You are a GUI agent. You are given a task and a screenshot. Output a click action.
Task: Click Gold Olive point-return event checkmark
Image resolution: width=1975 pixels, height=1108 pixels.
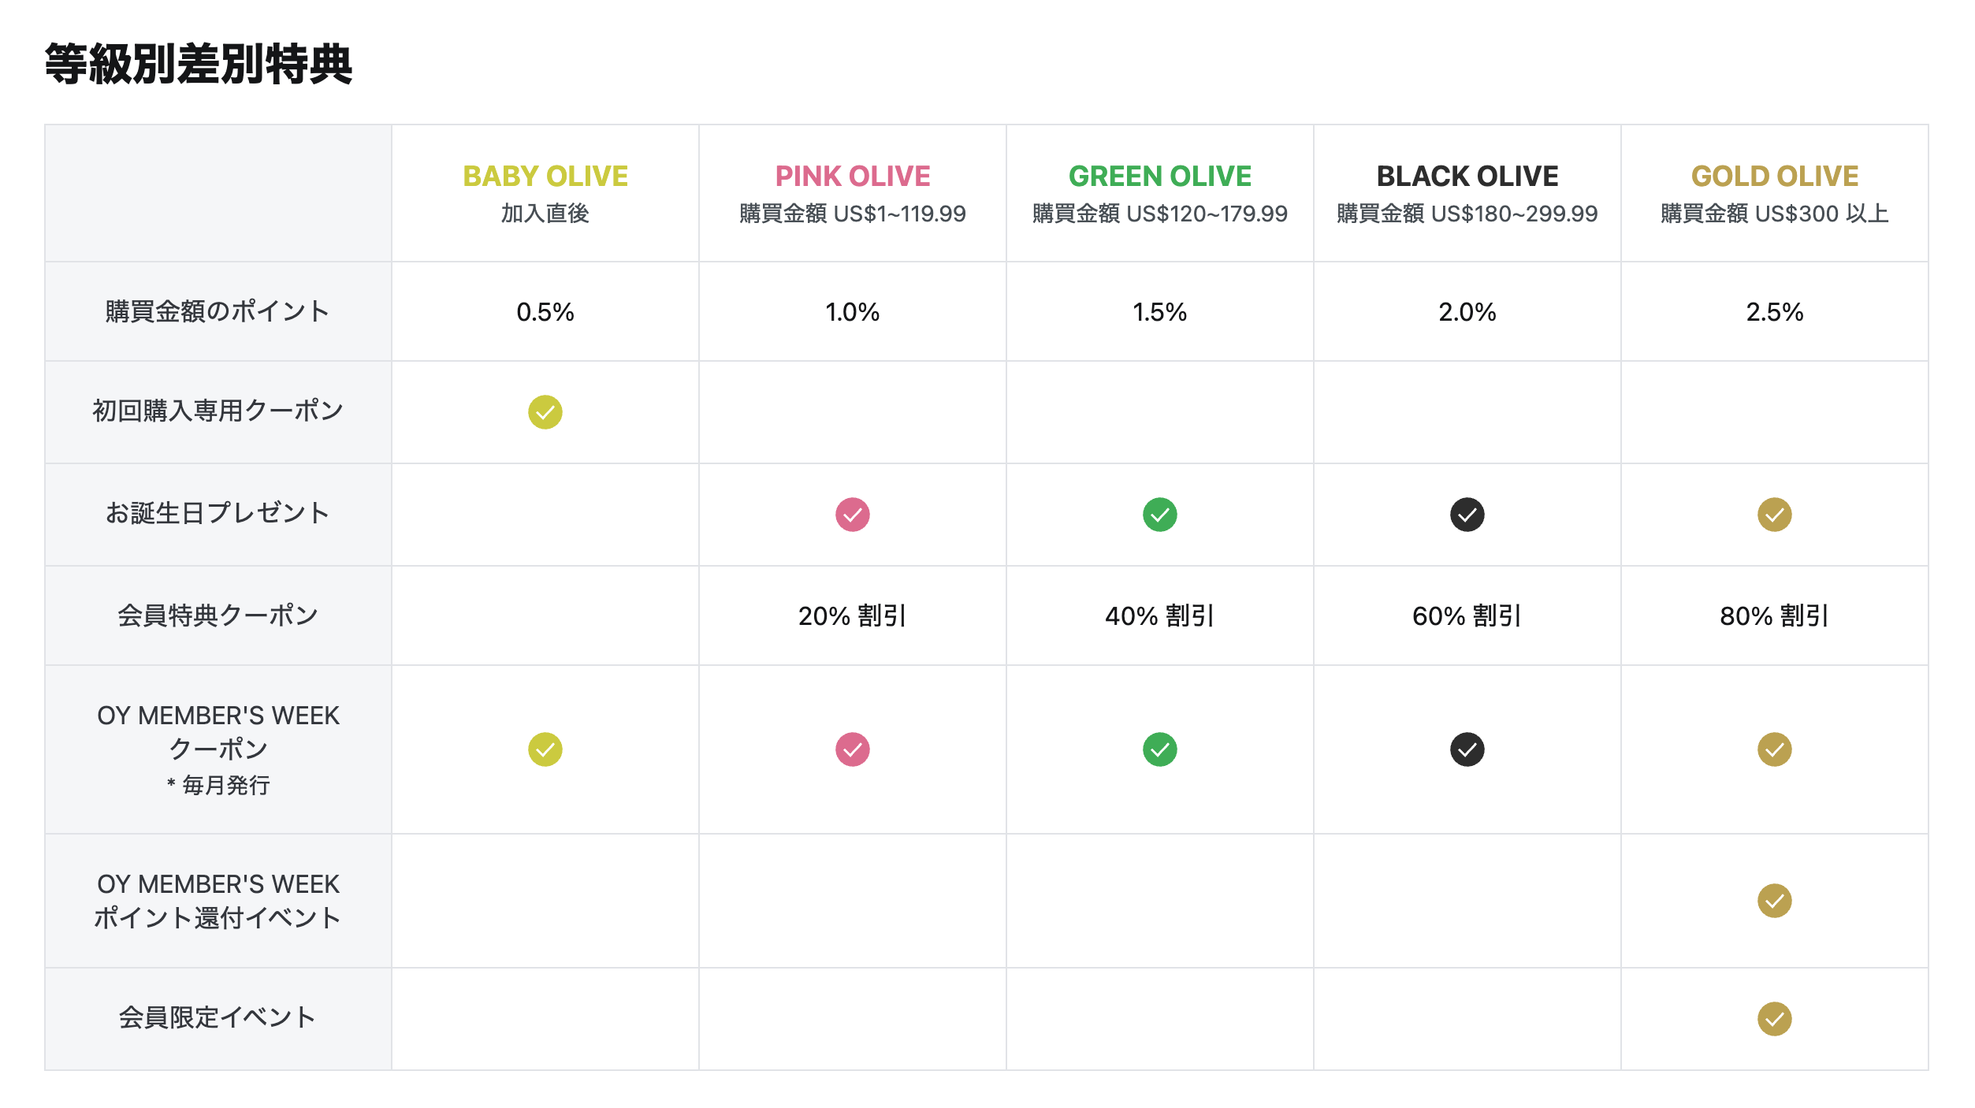(x=1775, y=901)
